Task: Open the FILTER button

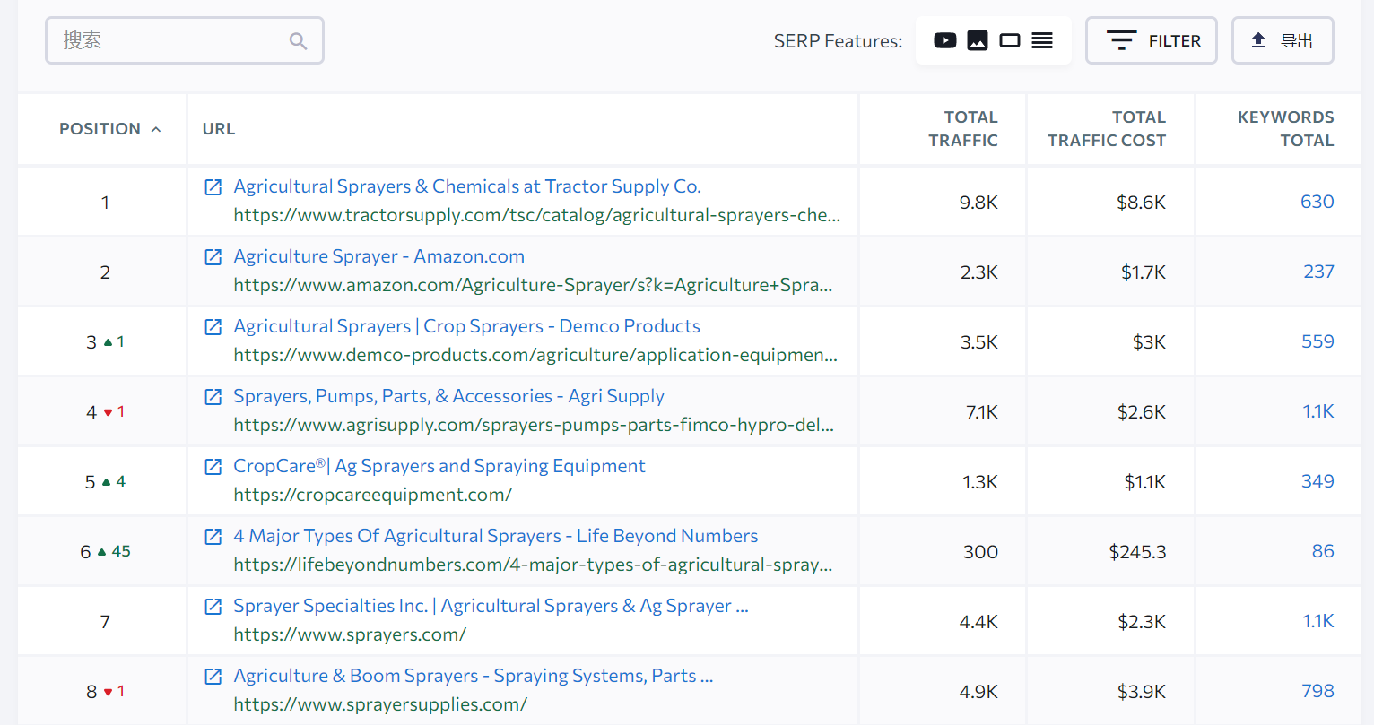Action: point(1152,40)
